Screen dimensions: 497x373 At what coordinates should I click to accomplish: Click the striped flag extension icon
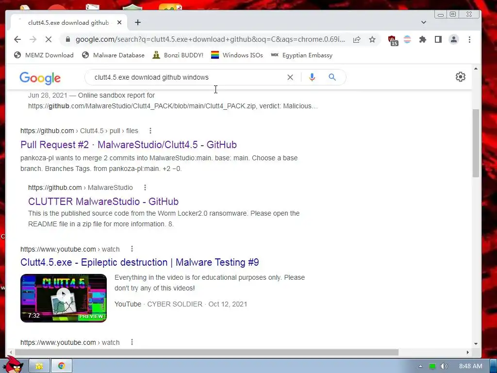(407, 39)
